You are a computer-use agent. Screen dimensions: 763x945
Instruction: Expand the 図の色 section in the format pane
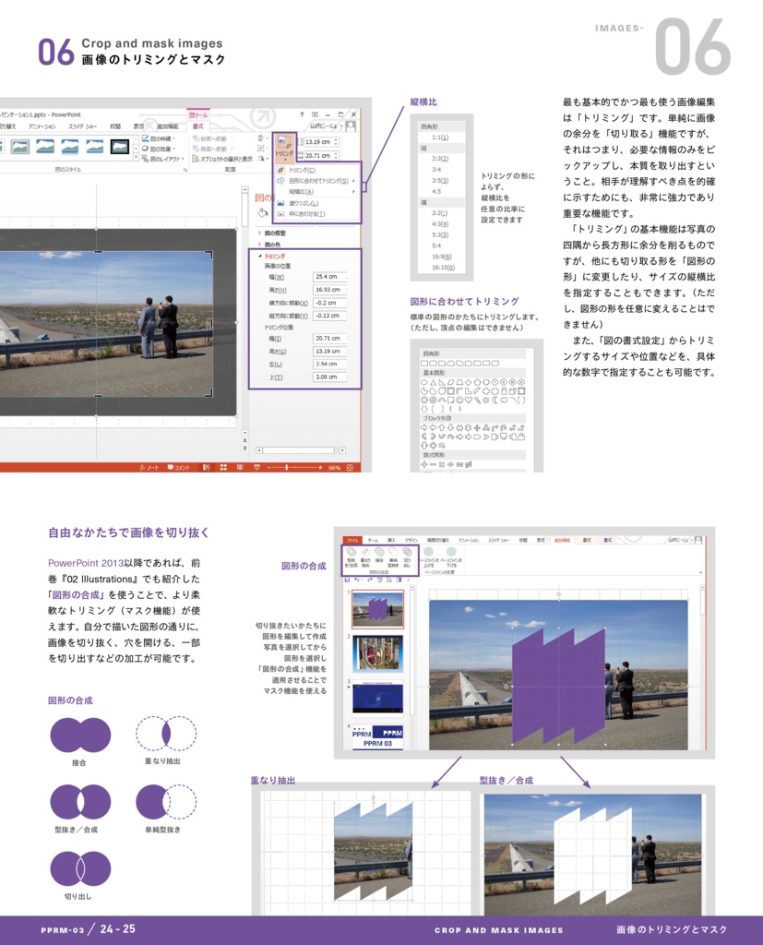coord(272,245)
